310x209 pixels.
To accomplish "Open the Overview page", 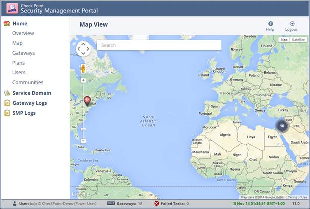I will click(23, 33).
